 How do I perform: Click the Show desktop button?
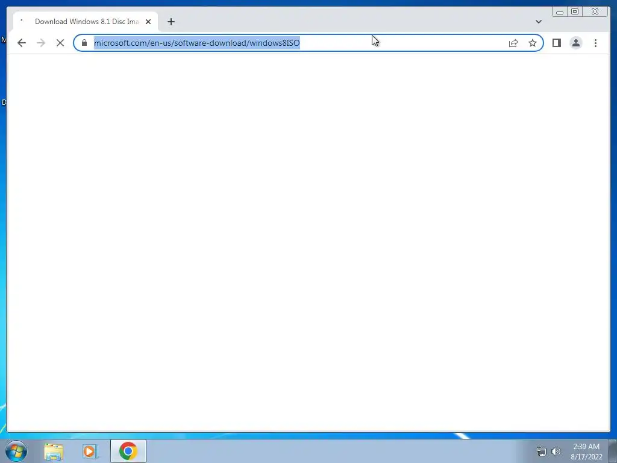coord(613,451)
